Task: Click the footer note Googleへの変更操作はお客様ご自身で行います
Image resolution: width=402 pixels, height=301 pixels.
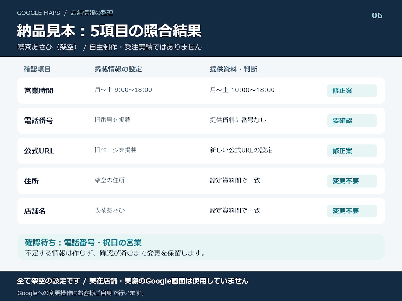Action: (81, 293)
